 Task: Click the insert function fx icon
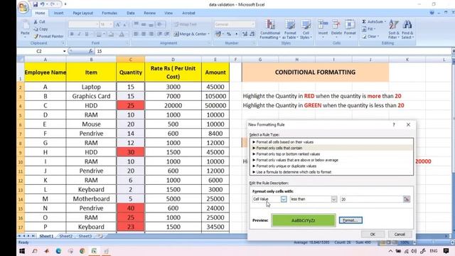(x=91, y=51)
